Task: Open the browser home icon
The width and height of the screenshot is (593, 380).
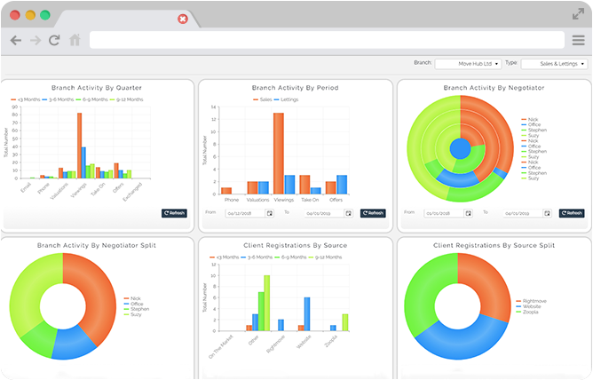Action: 75,40
